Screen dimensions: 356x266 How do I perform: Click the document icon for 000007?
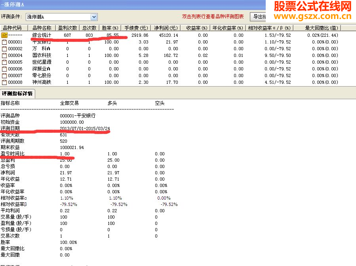4,75
